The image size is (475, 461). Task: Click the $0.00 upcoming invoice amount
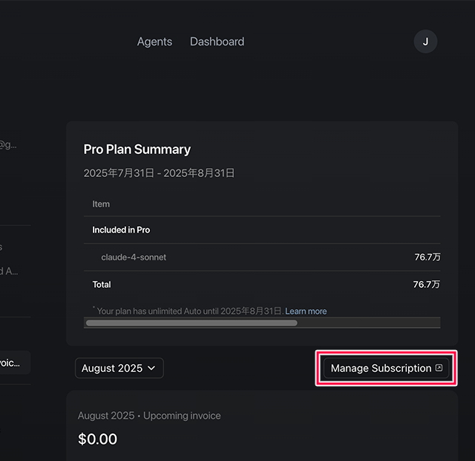point(97,439)
